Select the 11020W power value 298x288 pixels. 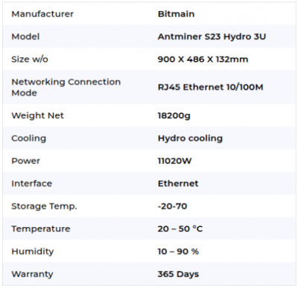click(174, 161)
